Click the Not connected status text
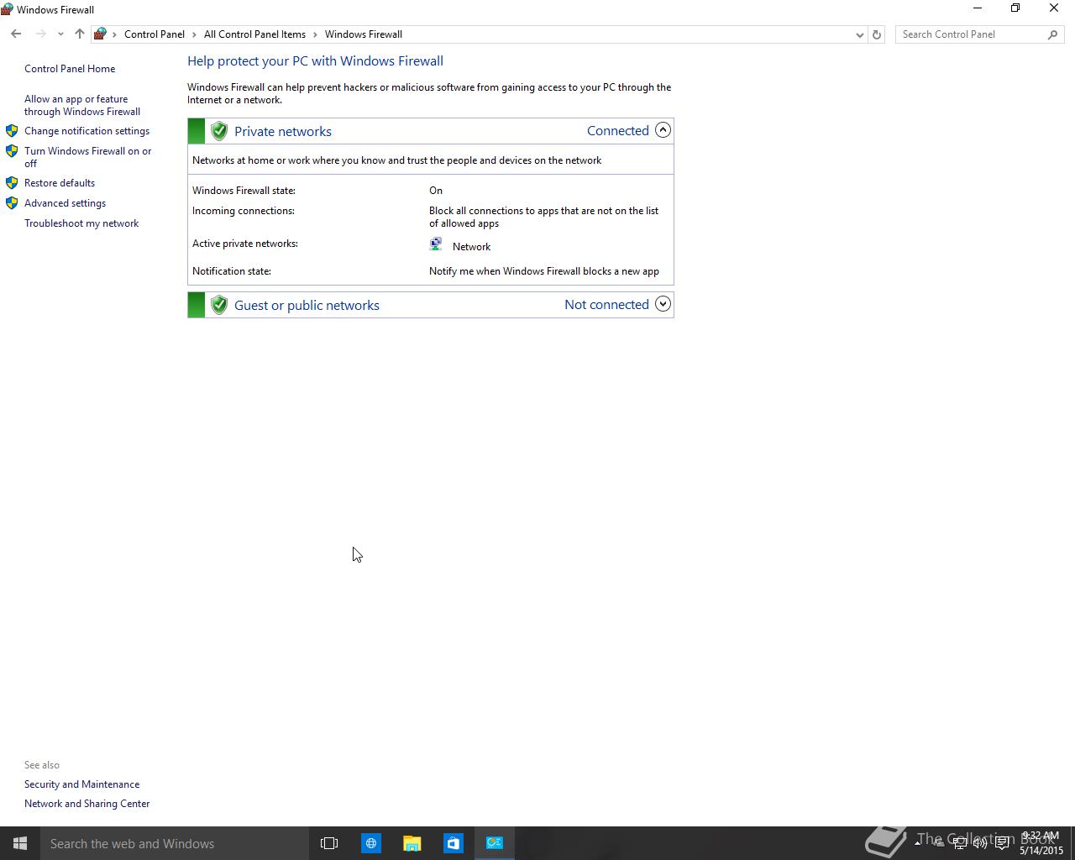 pos(606,304)
